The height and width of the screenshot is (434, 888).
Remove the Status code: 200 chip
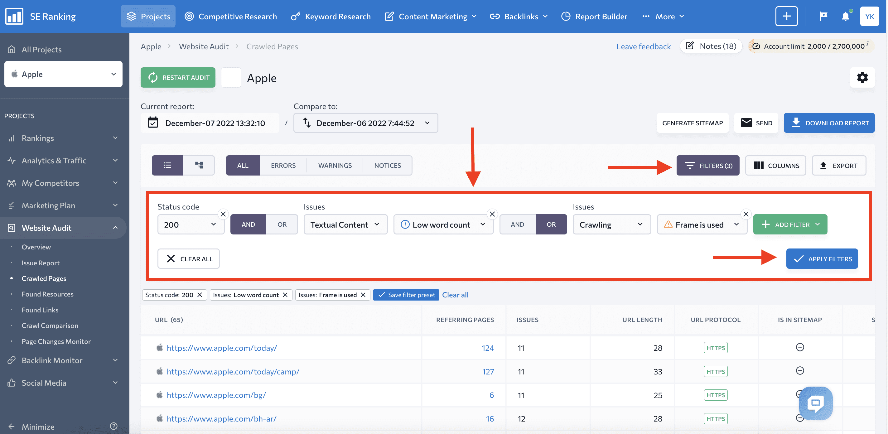pyautogui.click(x=200, y=295)
